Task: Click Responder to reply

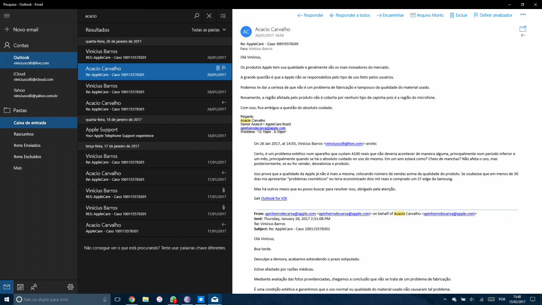Action: 310,15
